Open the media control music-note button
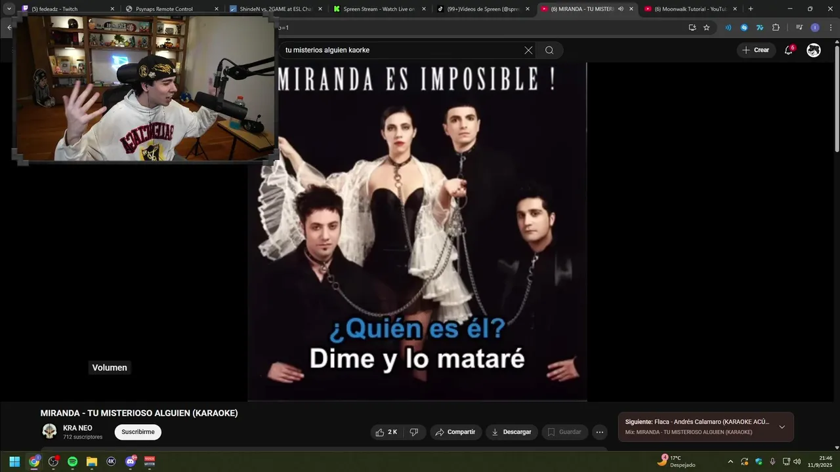 799,28
